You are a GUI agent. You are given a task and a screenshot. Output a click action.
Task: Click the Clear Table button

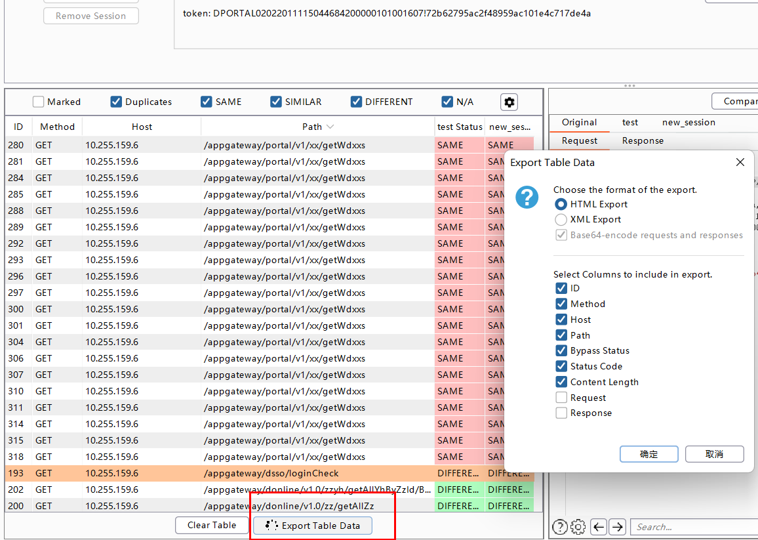211,525
